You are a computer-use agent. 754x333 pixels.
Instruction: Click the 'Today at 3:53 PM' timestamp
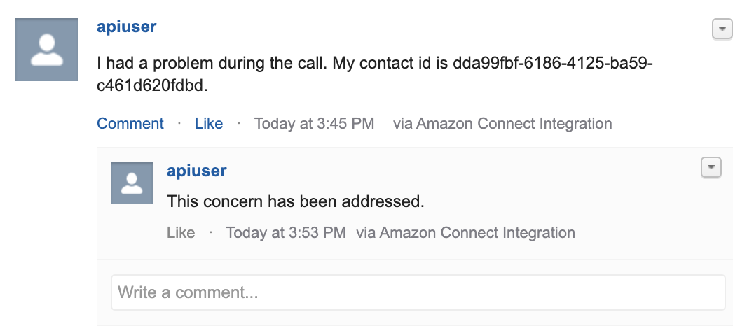pos(286,233)
